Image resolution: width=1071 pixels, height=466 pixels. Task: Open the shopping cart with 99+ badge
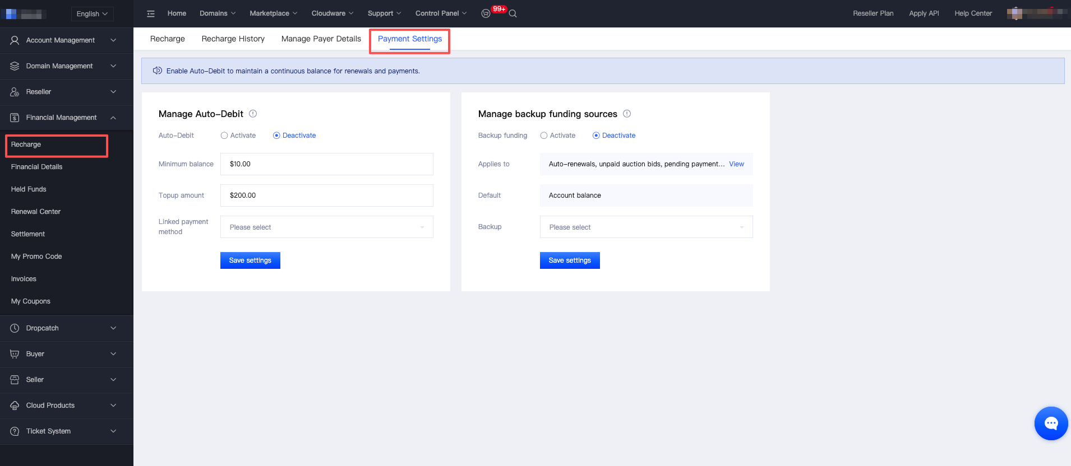[x=486, y=13]
